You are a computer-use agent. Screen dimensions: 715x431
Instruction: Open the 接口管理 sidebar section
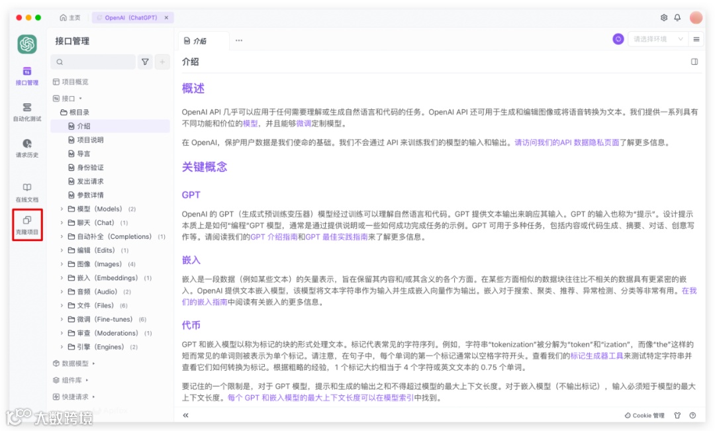point(27,75)
